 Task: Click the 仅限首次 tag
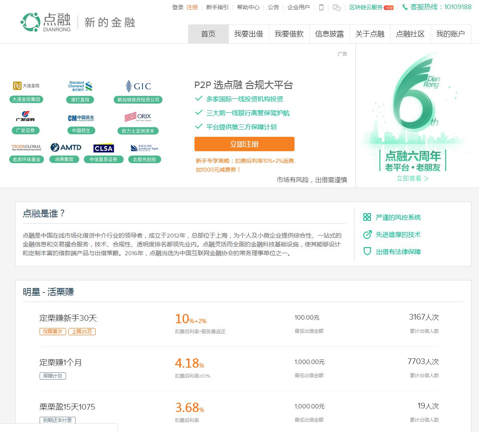[x=52, y=332]
